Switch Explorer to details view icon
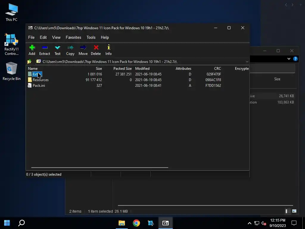The height and width of the screenshot is (229, 305). [x=288, y=211]
